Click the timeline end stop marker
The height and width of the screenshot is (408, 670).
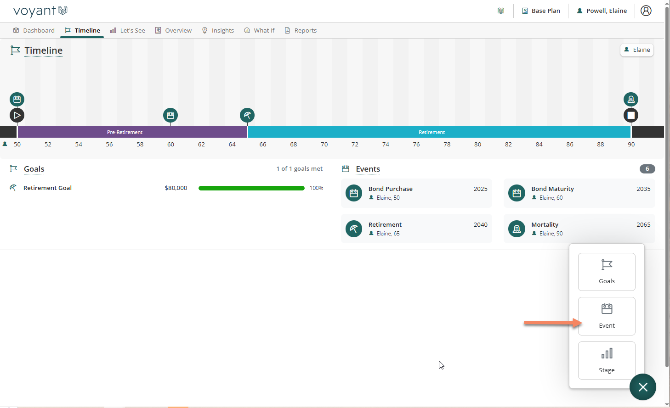pos(630,115)
